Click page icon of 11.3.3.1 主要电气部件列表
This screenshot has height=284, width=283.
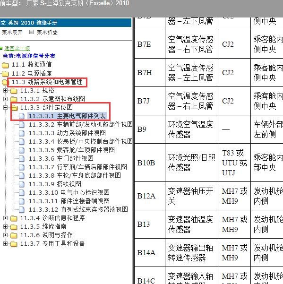(x=22, y=116)
